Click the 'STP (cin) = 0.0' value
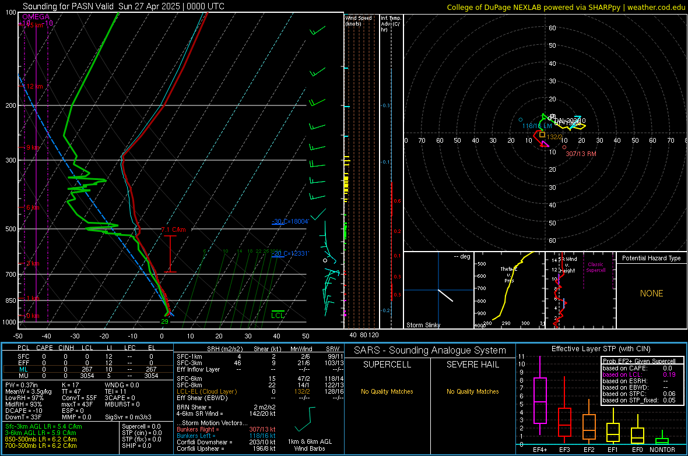Viewport: 688px width, 456px height. (142, 433)
